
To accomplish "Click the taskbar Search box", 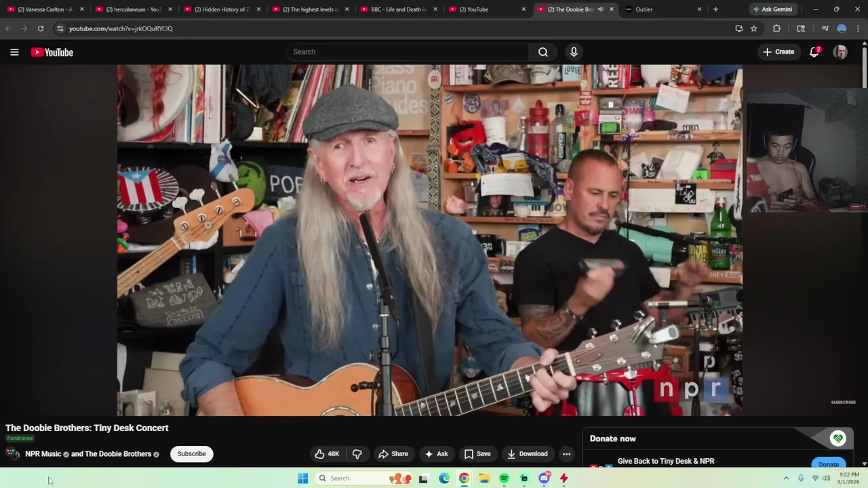I will tap(364, 479).
